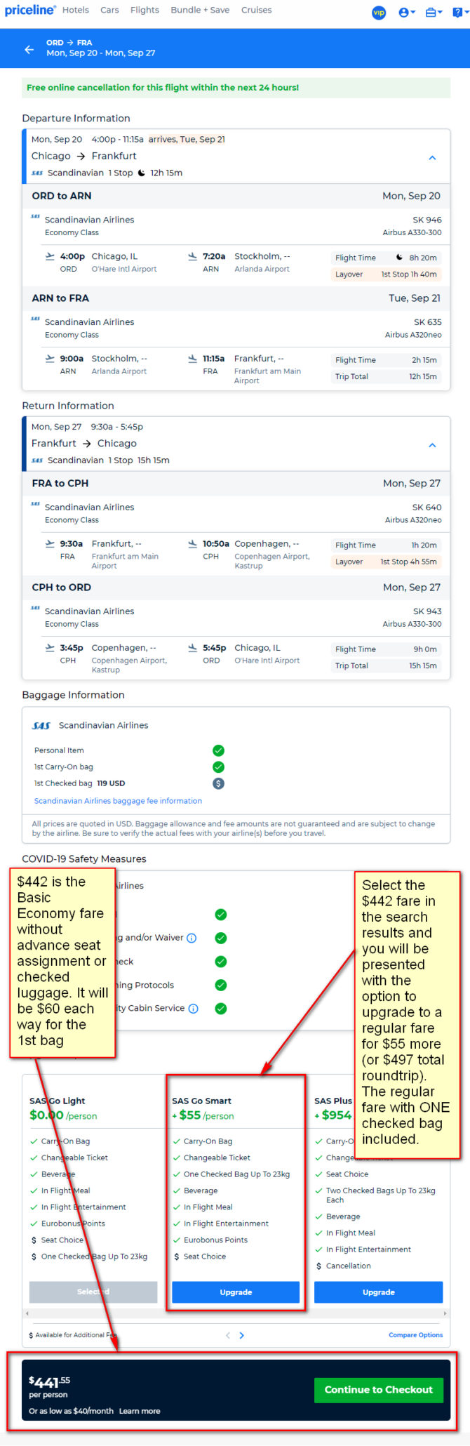Screen dimensions: 470x1446
Task: Open the help chat icon menu
Action: click(459, 13)
